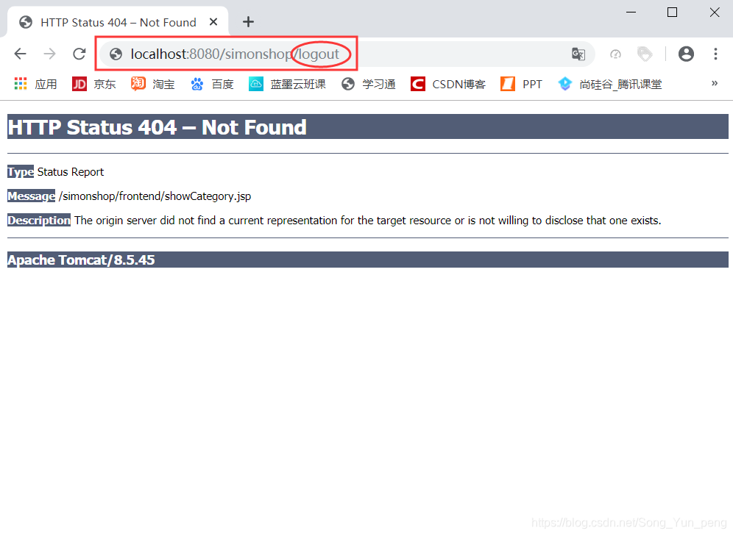Click the origin server description sentence
The height and width of the screenshot is (536, 733).
368,221
